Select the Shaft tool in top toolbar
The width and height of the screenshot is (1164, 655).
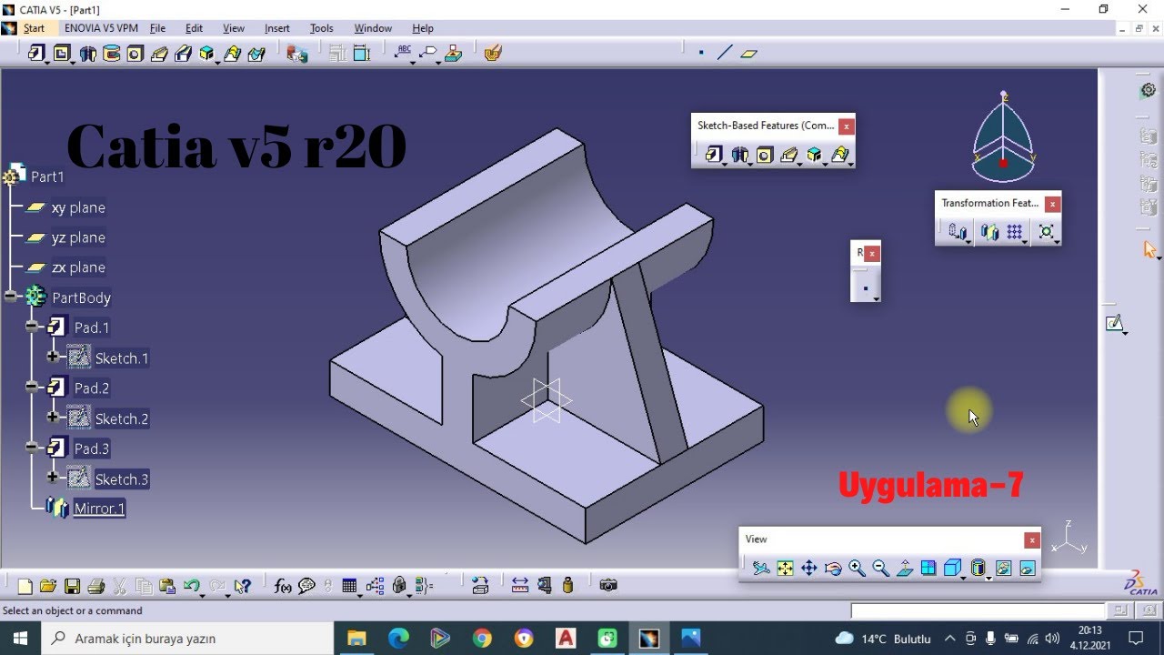pyautogui.click(x=87, y=54)
